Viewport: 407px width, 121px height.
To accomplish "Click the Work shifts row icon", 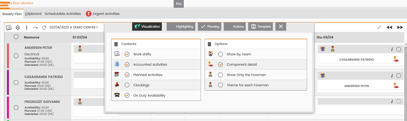I will [117, 54].
